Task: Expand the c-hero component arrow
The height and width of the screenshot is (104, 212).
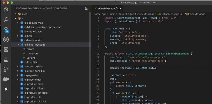Action: pos(18,36)
